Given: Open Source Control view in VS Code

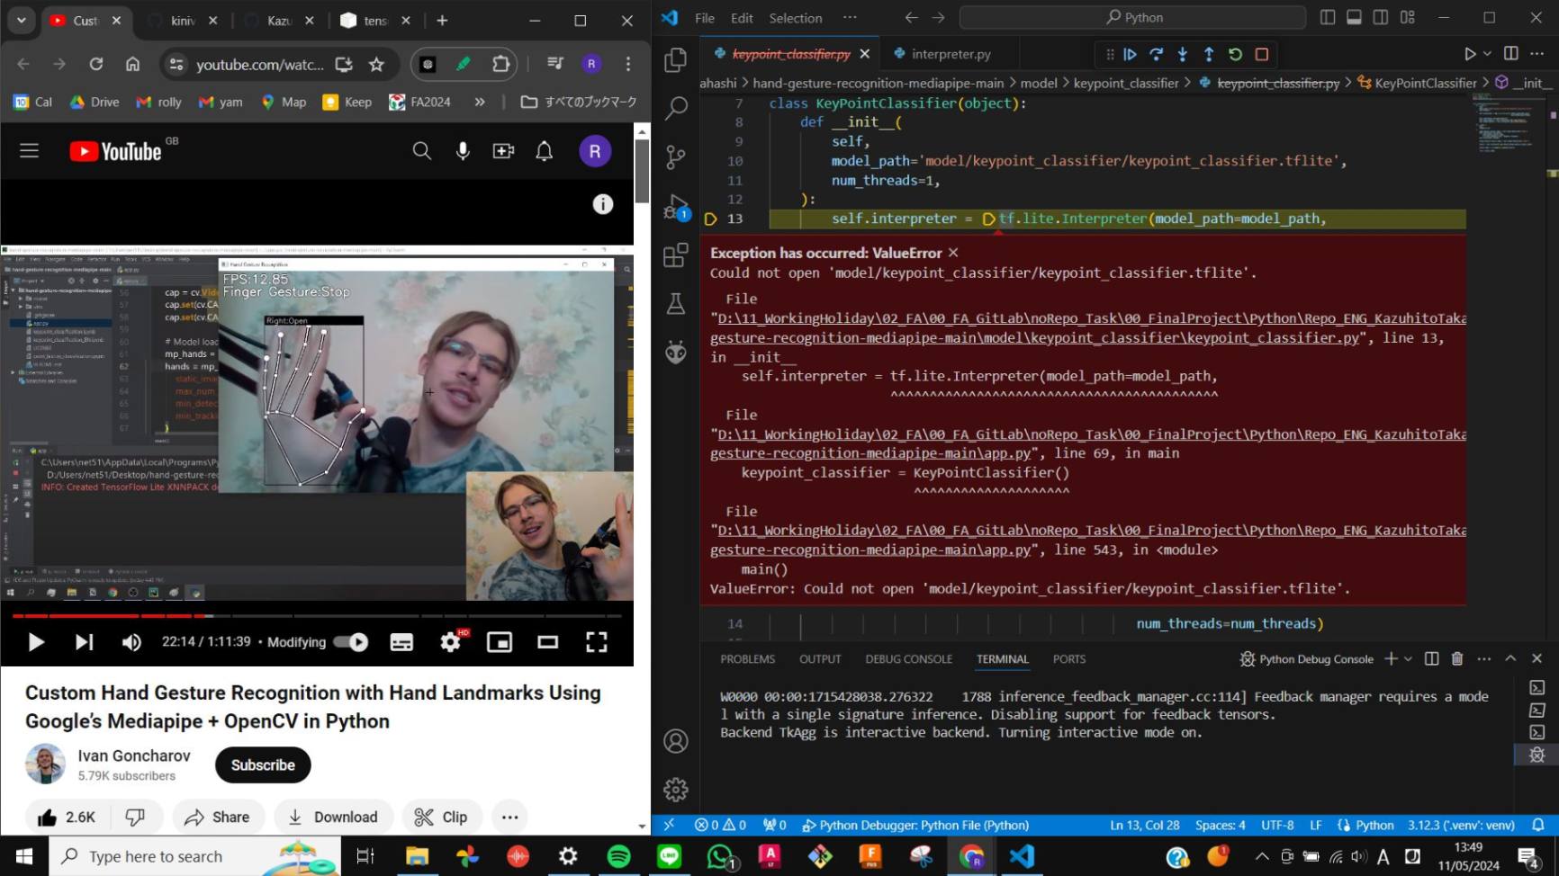Looking at the screenshot, I should coord(675,158).
